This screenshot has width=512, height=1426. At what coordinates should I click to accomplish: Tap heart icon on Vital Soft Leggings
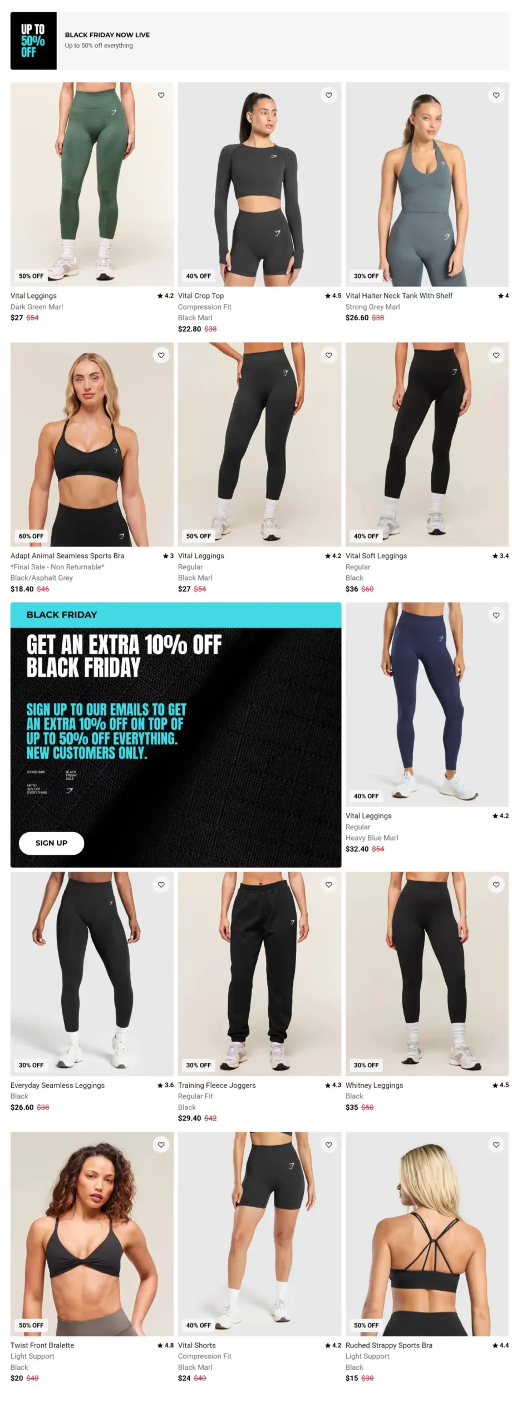coord(496,355)
